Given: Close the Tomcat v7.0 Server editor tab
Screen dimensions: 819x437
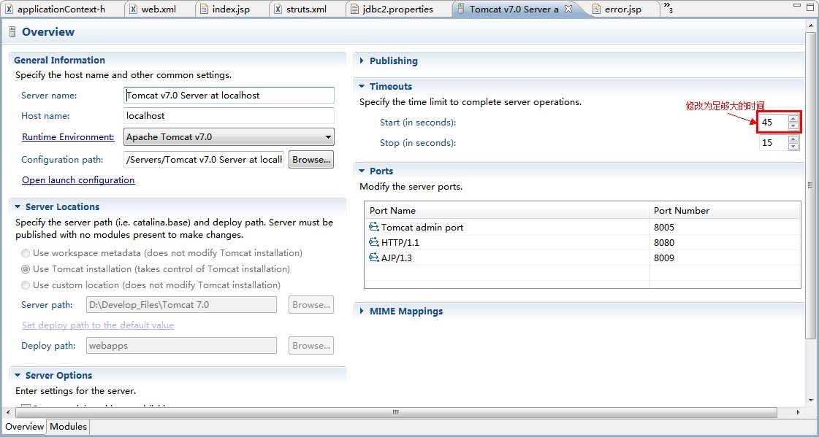Looking at the screenshot, I should 568,9.
